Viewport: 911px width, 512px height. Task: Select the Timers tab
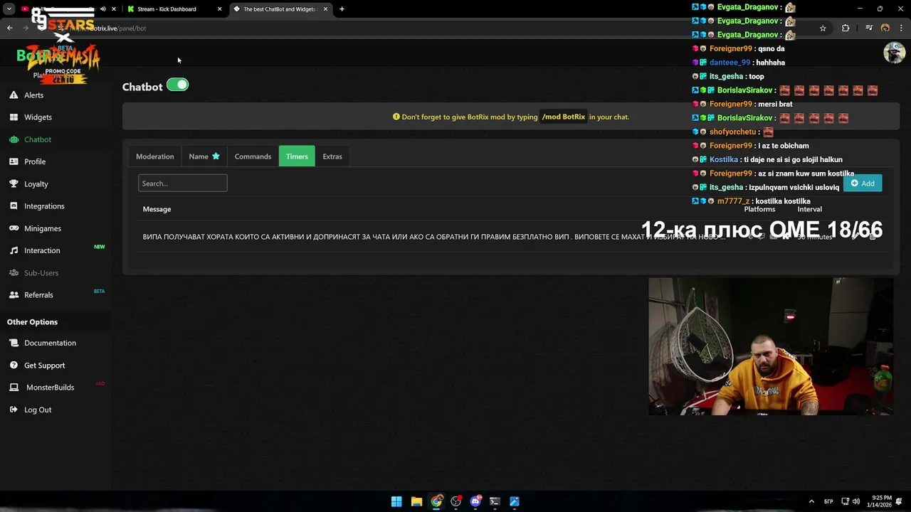click(297, 156)
